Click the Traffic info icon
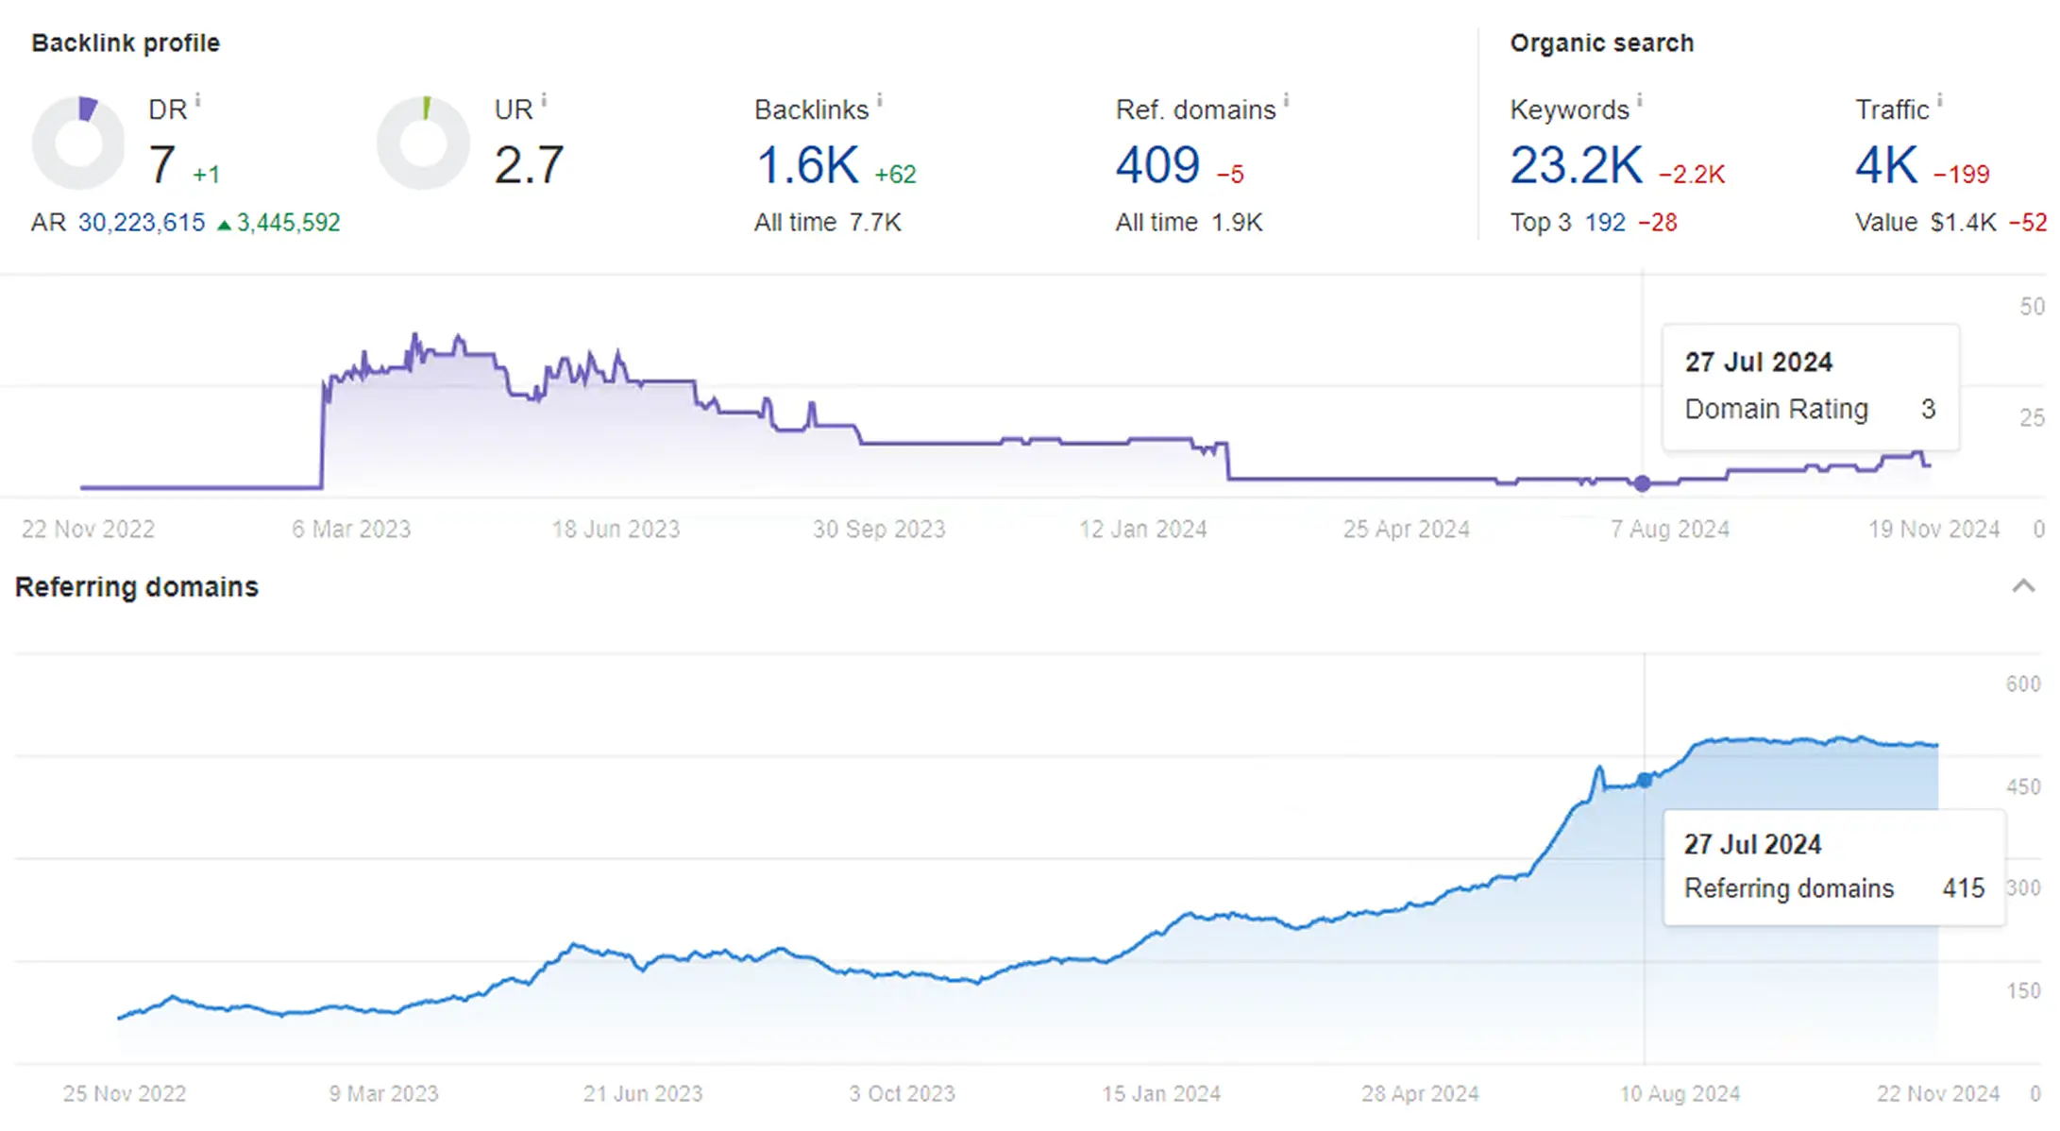Viewport: 2060px width, 1131px height. pyautogui.click(x=1939, y=99)
